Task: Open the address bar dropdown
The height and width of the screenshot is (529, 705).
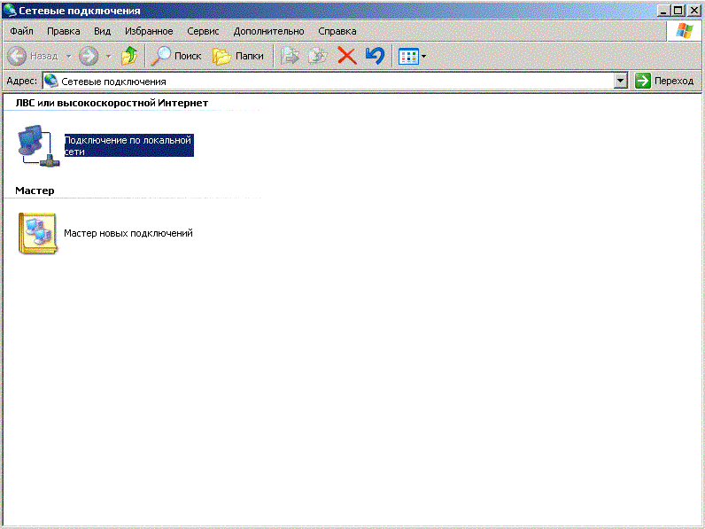Action: pyautogui.click(x=621, y=81)
